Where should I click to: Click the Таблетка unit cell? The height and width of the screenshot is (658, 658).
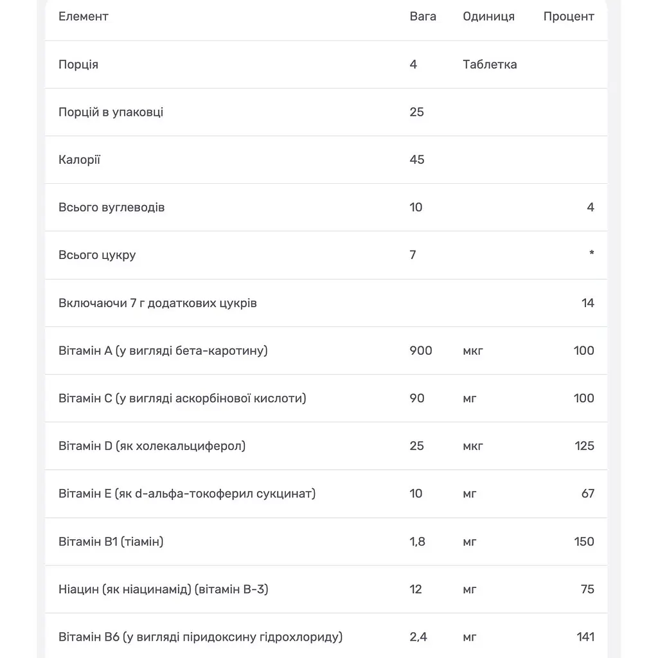[x=490, y=65]
